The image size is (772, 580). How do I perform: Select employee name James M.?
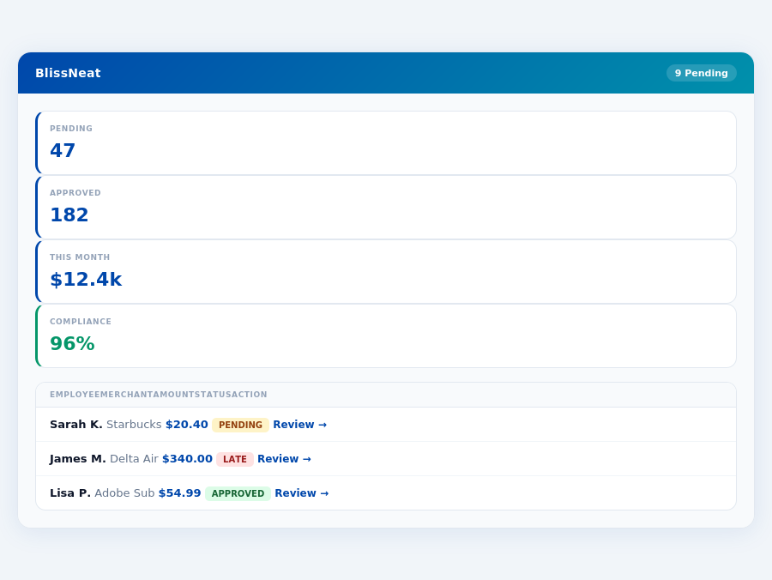point(77,458)
